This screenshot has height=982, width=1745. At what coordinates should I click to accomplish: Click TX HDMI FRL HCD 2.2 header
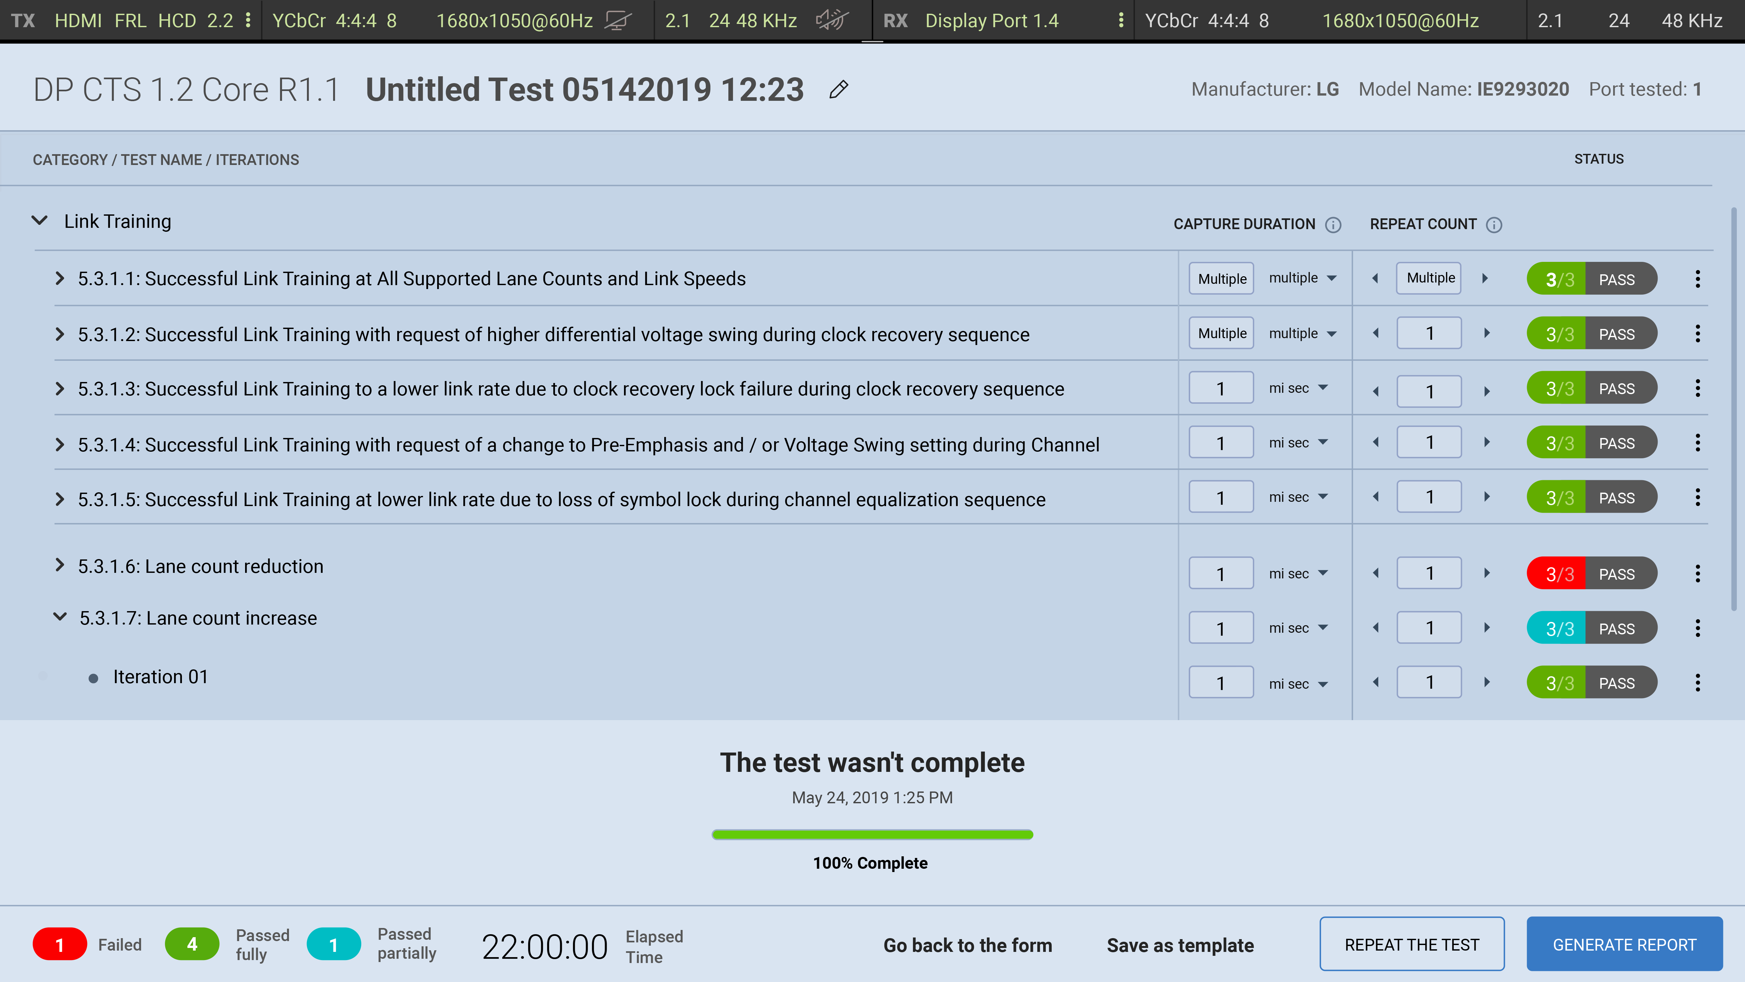144,20
